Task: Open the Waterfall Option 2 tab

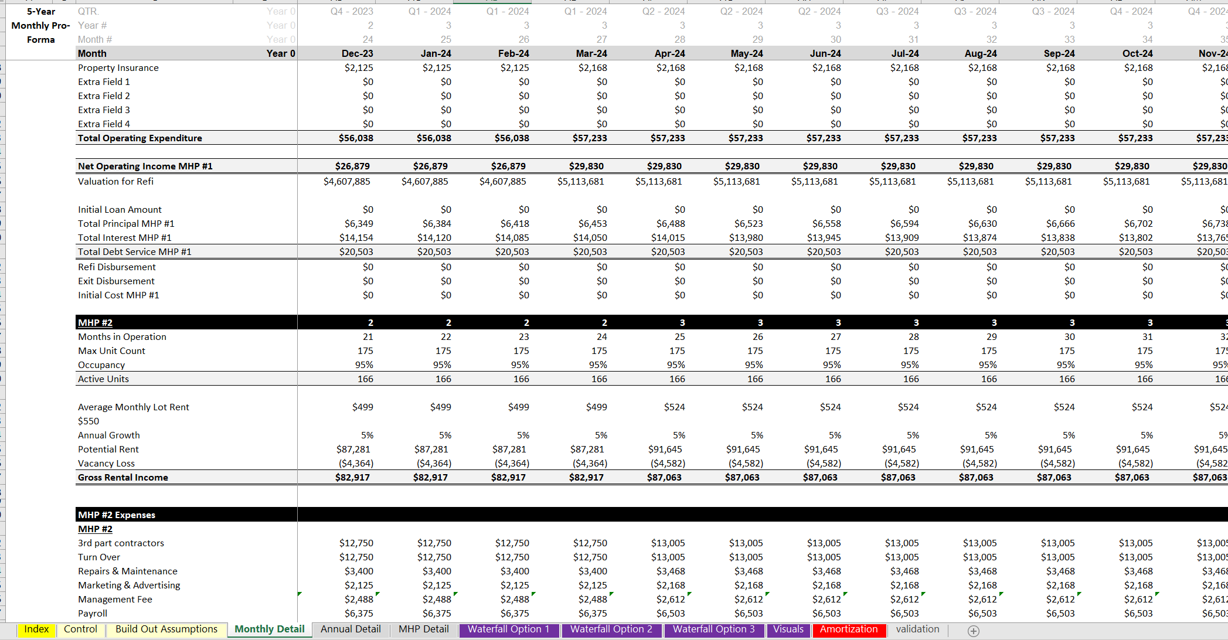Action: (611, 629)
